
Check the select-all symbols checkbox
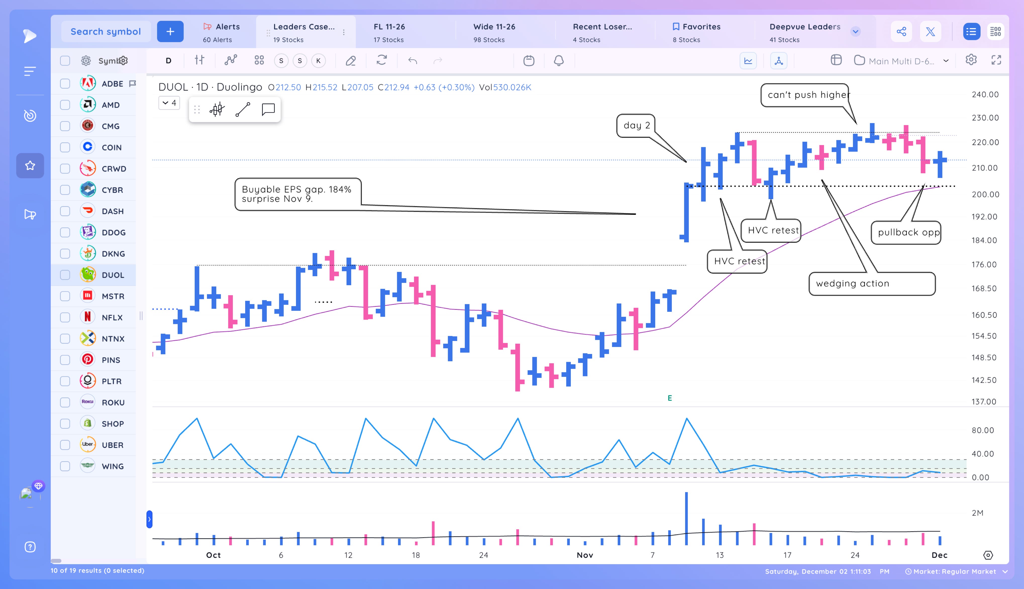click(x=65, y=61)
